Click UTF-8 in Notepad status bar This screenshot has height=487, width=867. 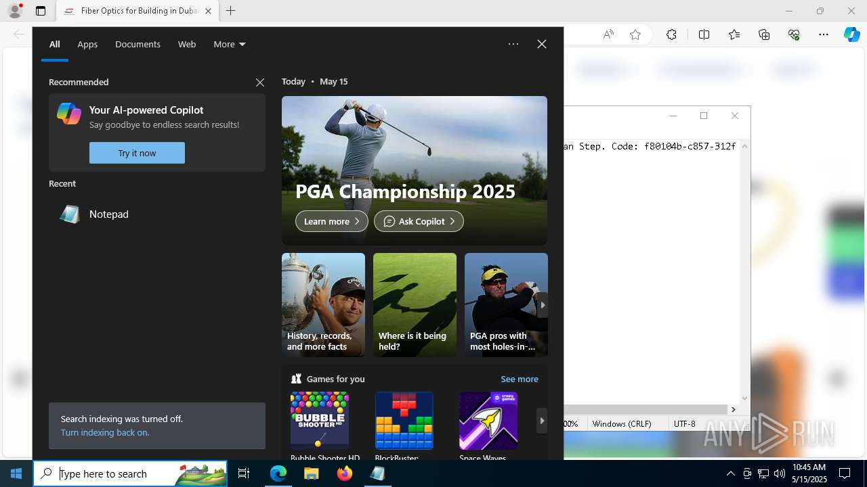(x=684, y=423)
